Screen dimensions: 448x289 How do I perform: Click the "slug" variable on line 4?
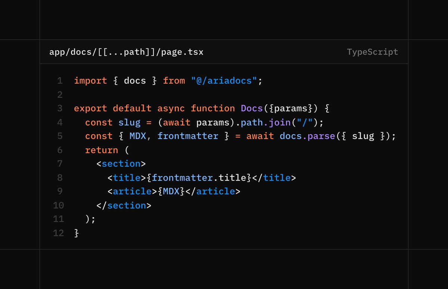click(x=130, y=122)
